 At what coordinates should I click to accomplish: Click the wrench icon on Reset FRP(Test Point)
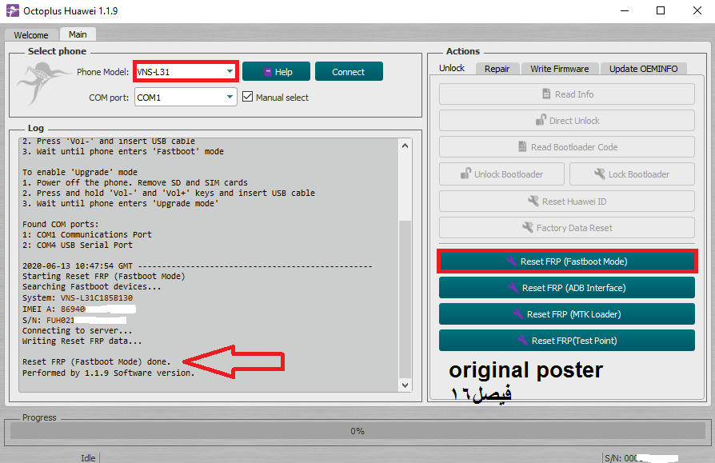click(523, 341)
